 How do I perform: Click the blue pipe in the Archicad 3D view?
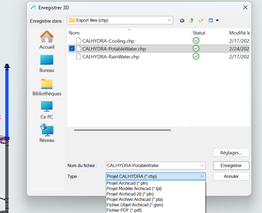(x=7, y=103)
